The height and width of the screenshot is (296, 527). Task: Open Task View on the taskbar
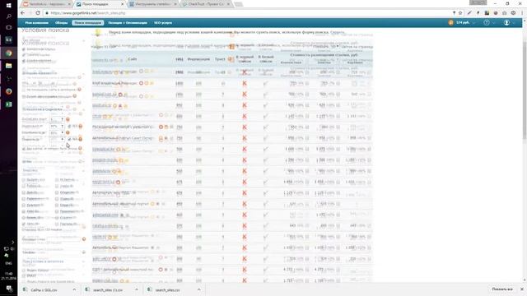pos(9,27)
